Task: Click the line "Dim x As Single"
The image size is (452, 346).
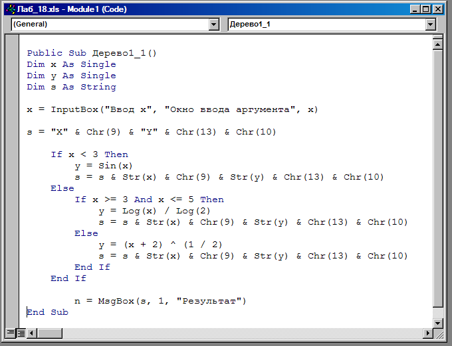Action: pyautogui.click(x=72, y=64)
